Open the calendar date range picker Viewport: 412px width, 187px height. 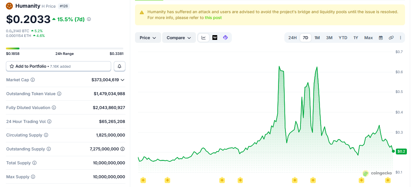381,38
